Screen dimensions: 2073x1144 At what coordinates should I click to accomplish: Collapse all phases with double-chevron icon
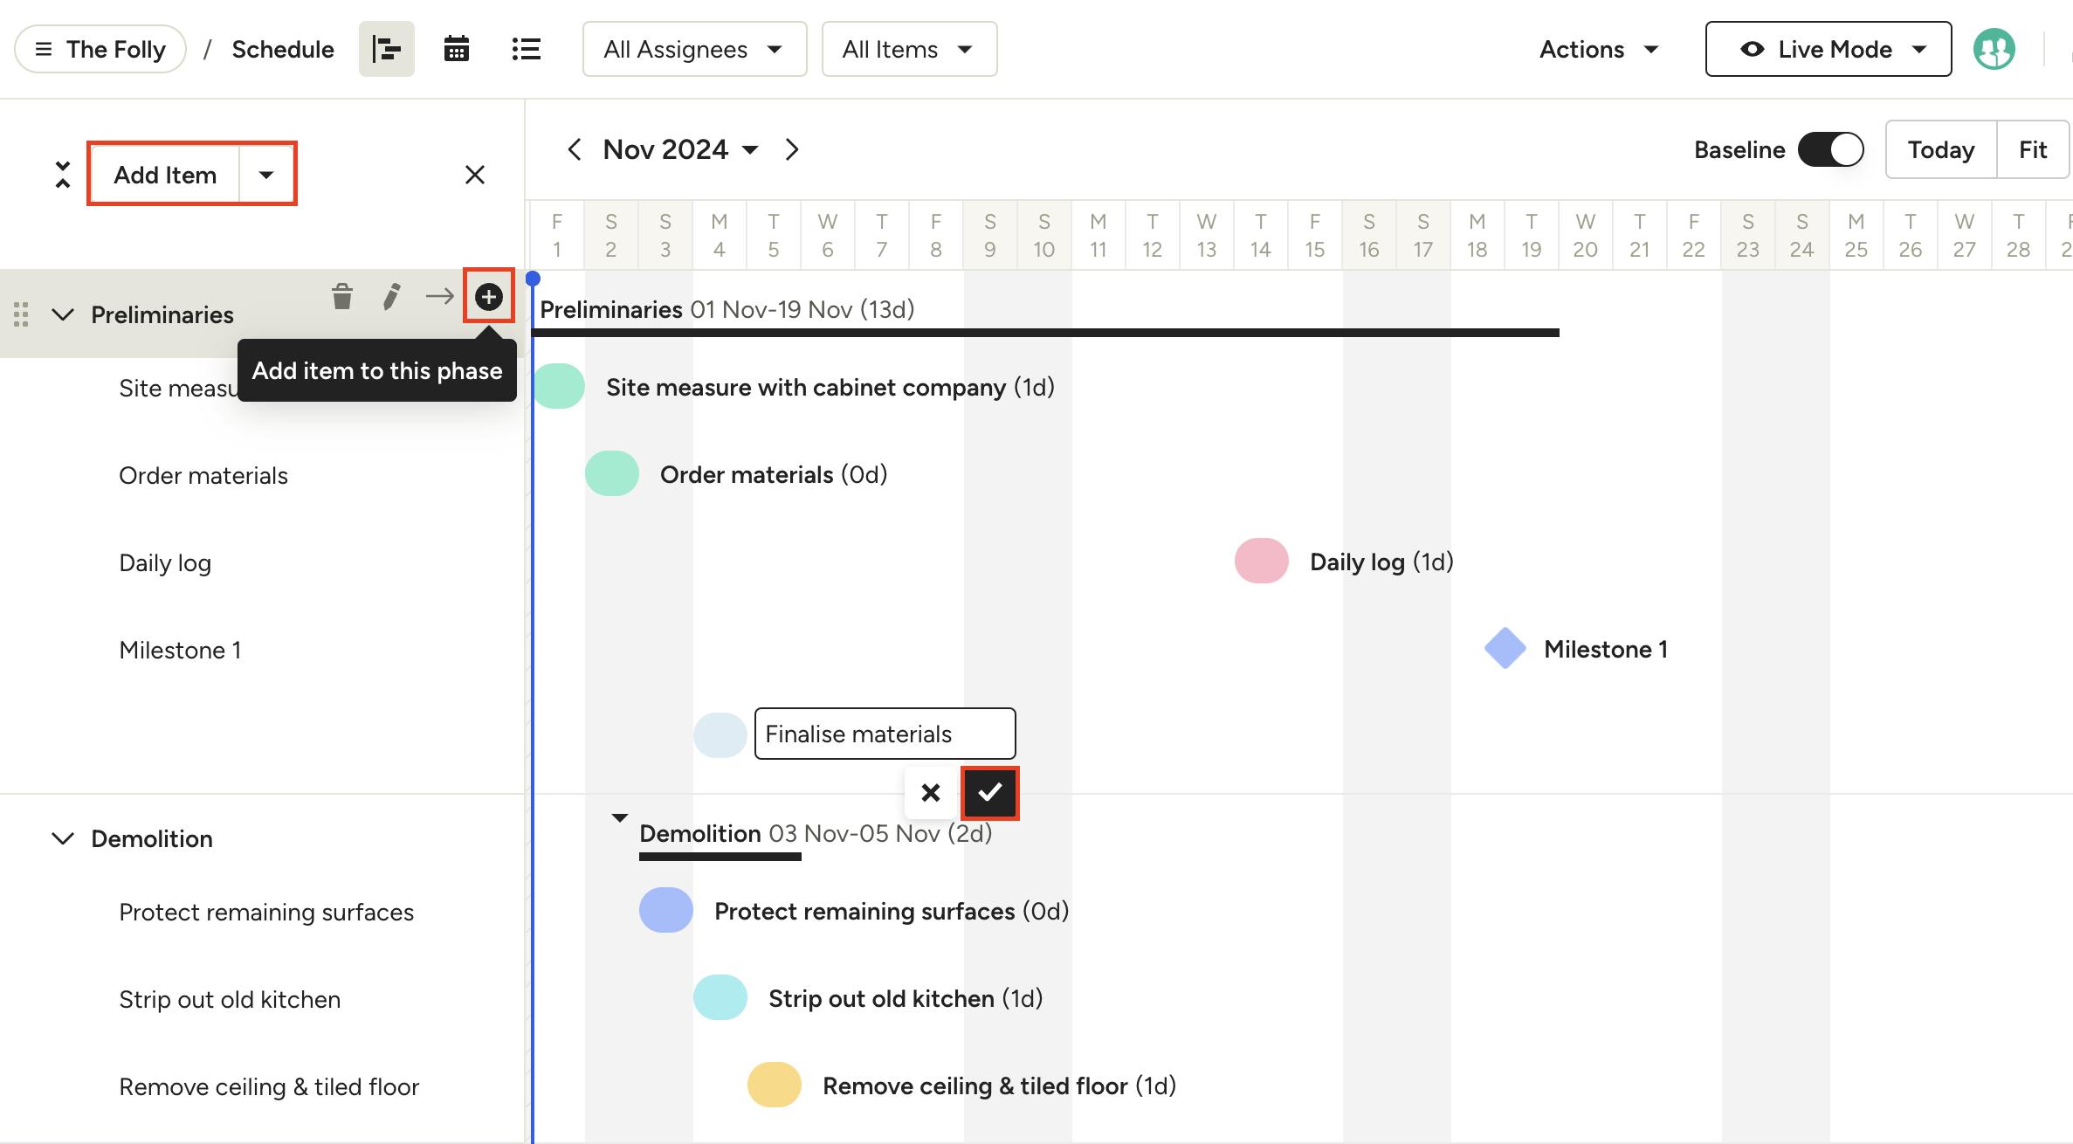point(62,174)
